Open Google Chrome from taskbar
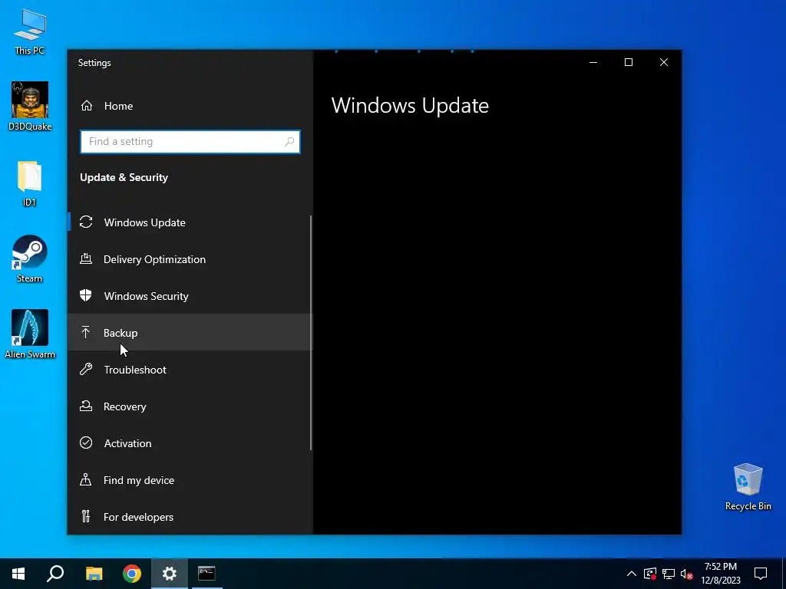The image size is (786, 589). tap(132, 574)
